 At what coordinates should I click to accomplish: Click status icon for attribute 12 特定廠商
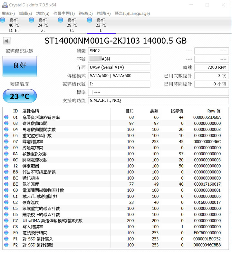[x=6, y=166]
